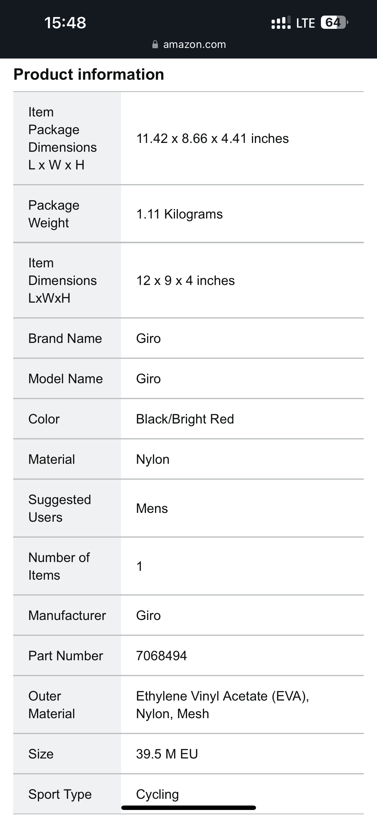Tap the Part Number value 7068494
Image resolution: width=377 pixels, height=817 pixels.
pos(161,656)
